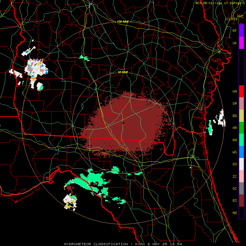The width and height of the screenshot is (246, 246).
Task: Click the DS white legend swatch
Action: tap(241, 164)
